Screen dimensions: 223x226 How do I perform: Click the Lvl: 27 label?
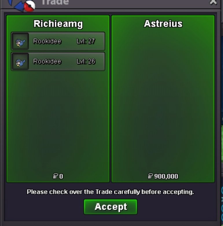click(x=86, y=41)
